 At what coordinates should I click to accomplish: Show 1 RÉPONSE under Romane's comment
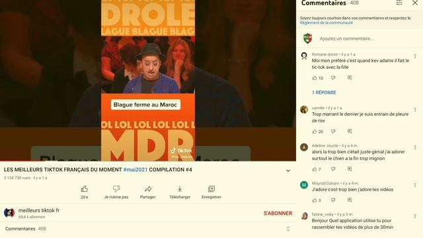(x=324, y=93)
